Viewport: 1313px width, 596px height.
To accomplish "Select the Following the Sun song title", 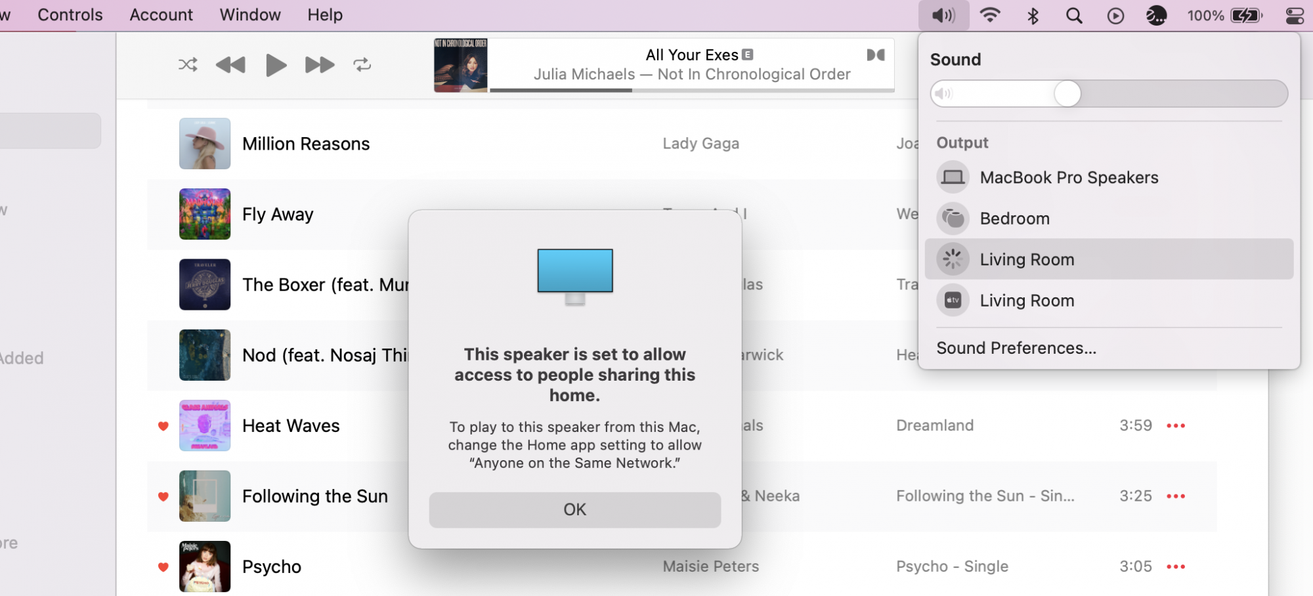I will click(315, 496).
